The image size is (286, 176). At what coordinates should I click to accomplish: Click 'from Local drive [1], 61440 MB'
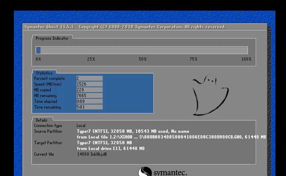pos(111,148)
